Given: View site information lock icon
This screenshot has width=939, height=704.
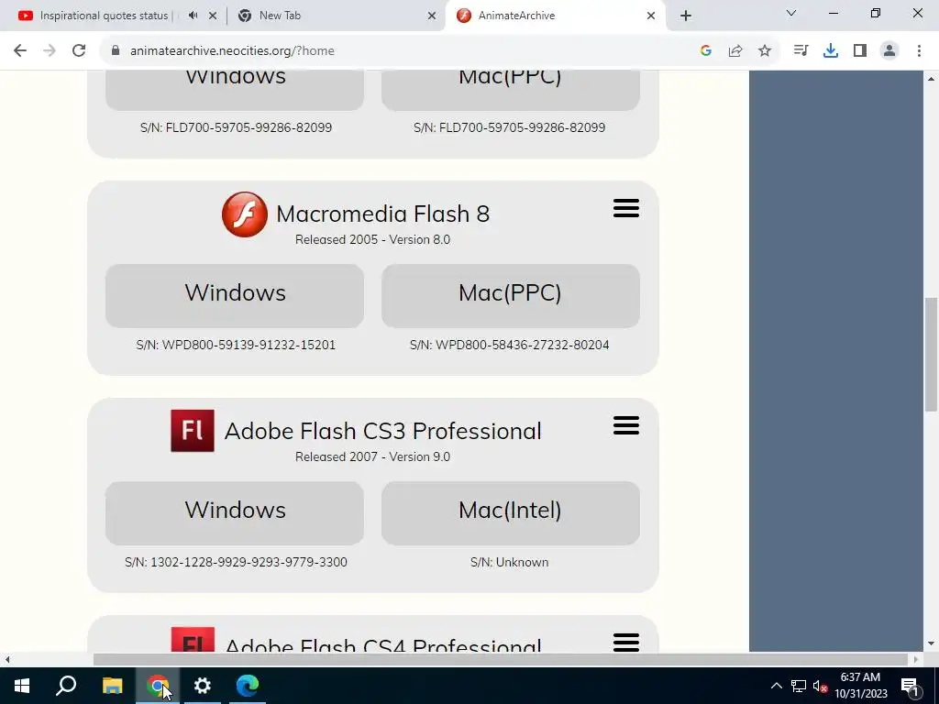Looking at the screenshot, I should tap(116, 51).
